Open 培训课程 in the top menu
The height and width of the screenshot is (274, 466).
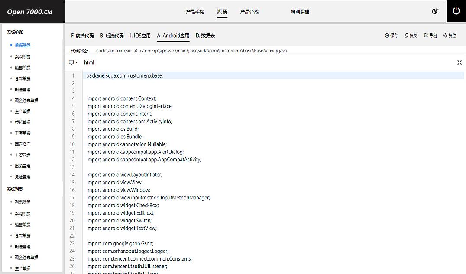pos(300,12)
